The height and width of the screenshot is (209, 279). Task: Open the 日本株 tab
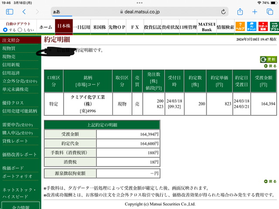click(64, 26)
